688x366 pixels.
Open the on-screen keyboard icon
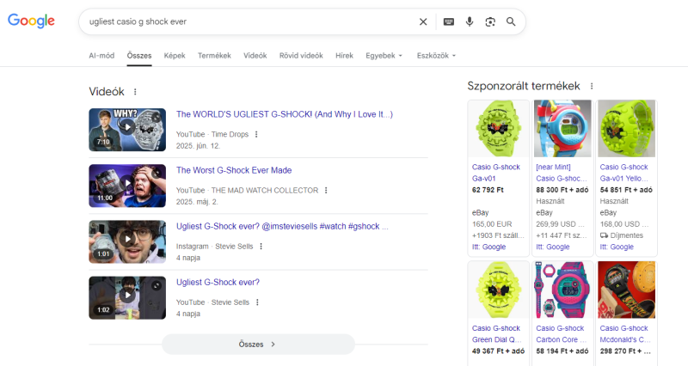coord(448,21)
